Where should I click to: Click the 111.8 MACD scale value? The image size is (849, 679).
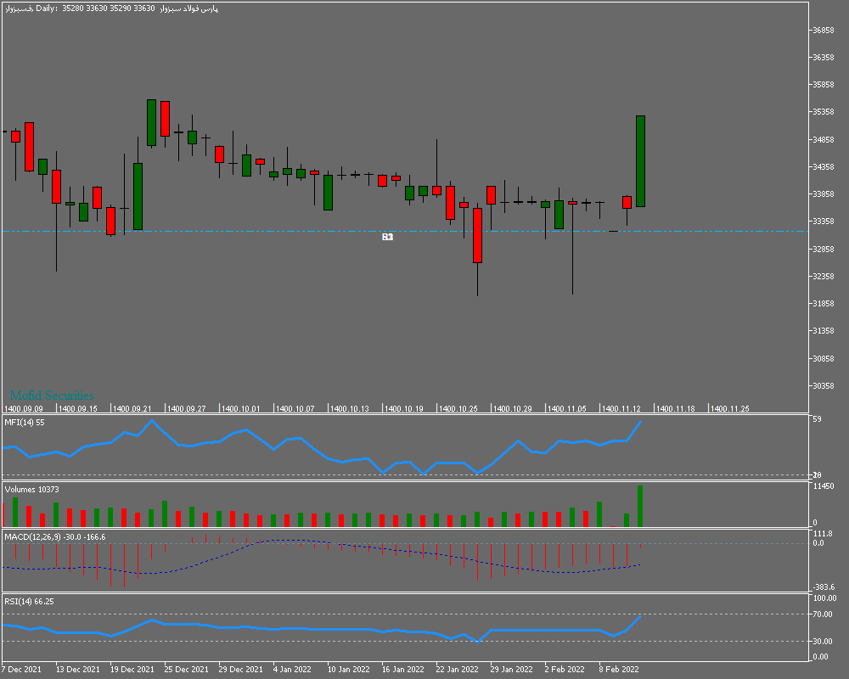823,534
